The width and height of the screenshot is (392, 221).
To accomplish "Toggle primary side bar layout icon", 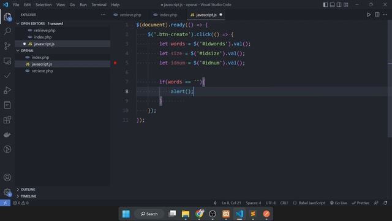I will [325, 5].
